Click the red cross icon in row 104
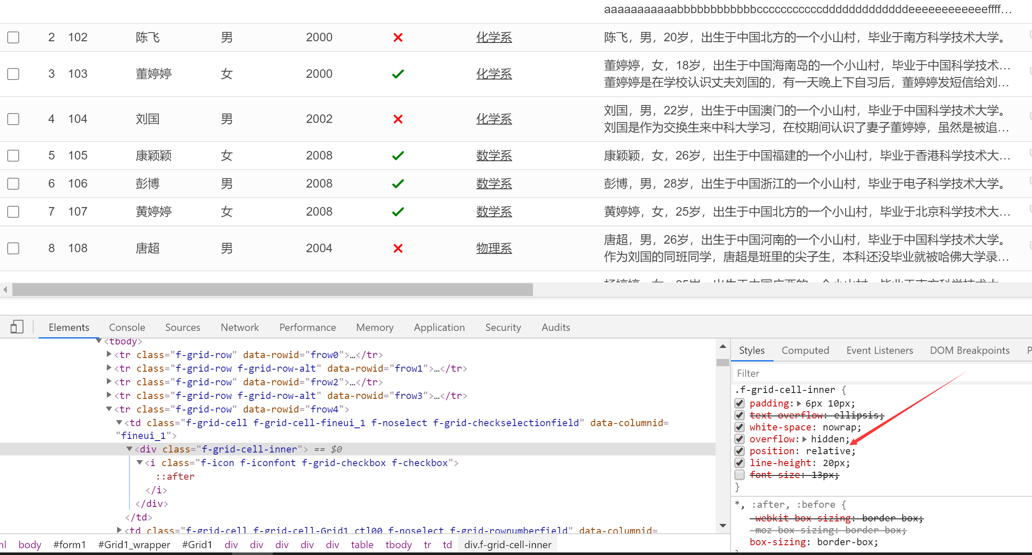 click(398, 119)
